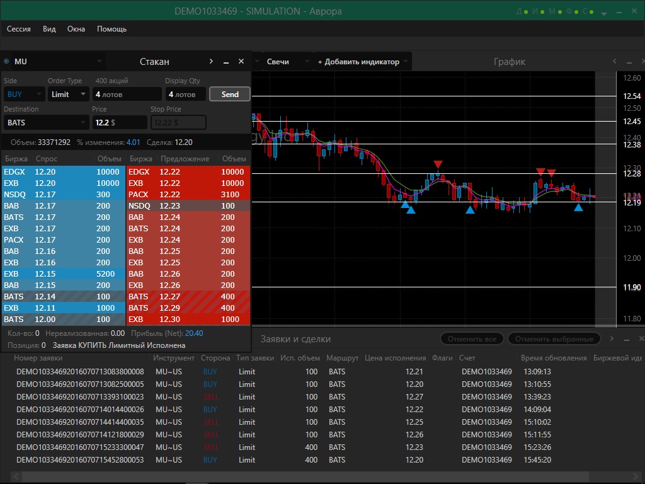Select the BATS 12.27 ask row

[x=188, y=297]
